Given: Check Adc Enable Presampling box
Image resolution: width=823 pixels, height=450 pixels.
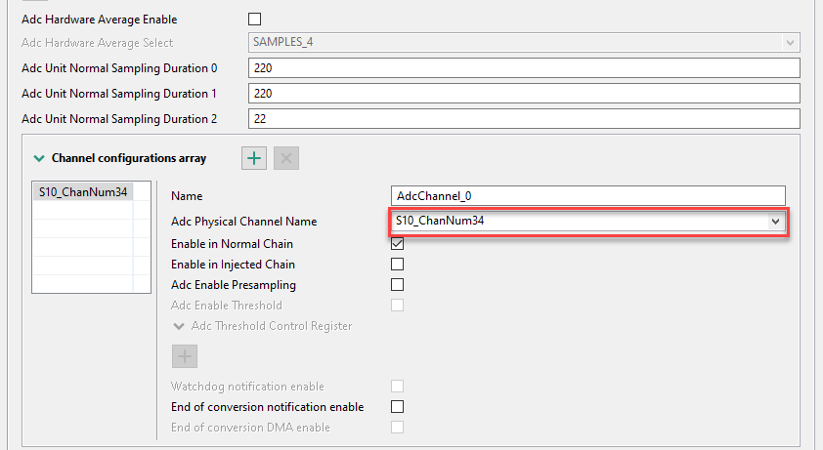Looking at the screenshot, I should point(398,284).
